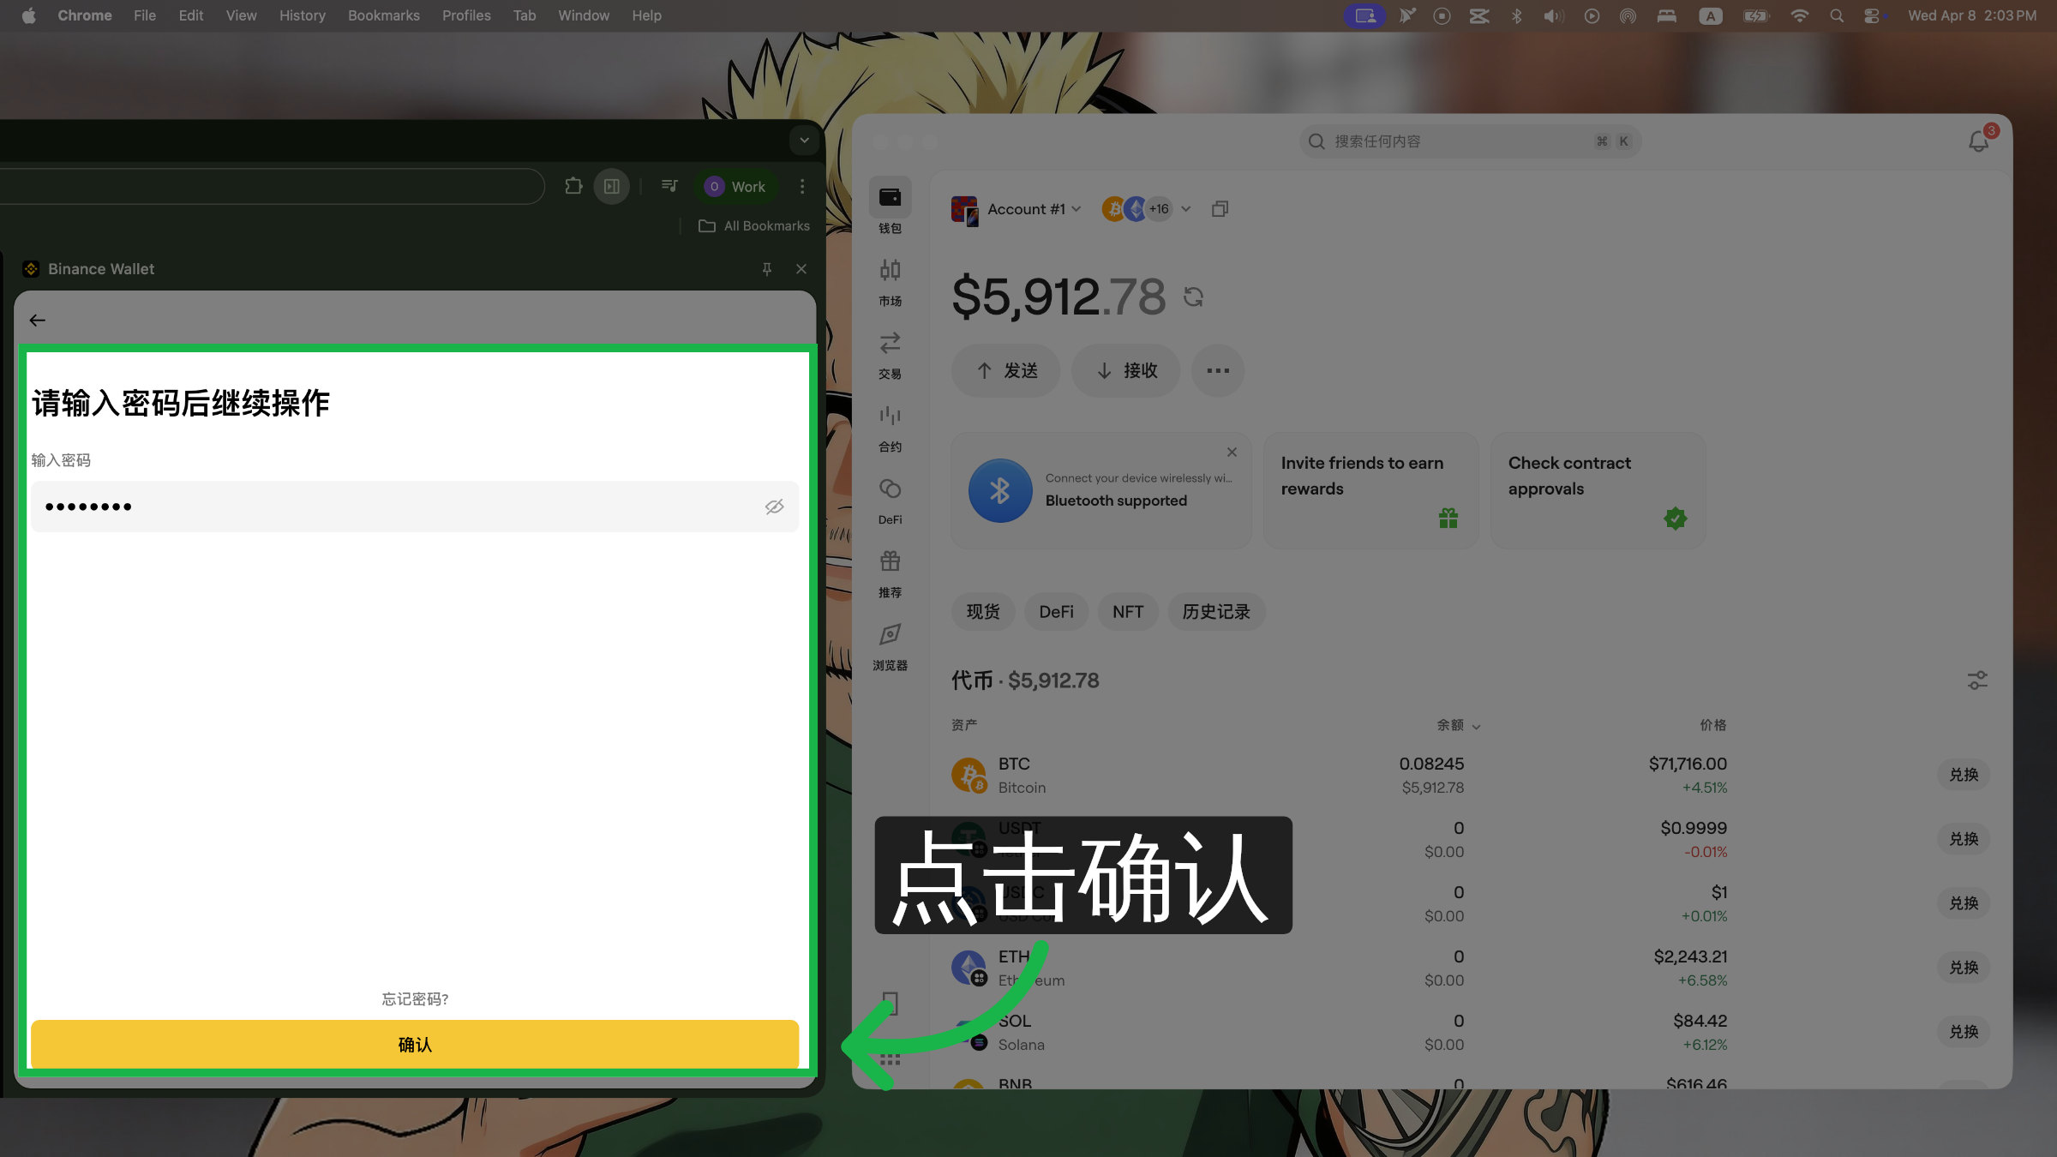
Task: Open the Bluetooth supported card
Action: coord(1101,490)
